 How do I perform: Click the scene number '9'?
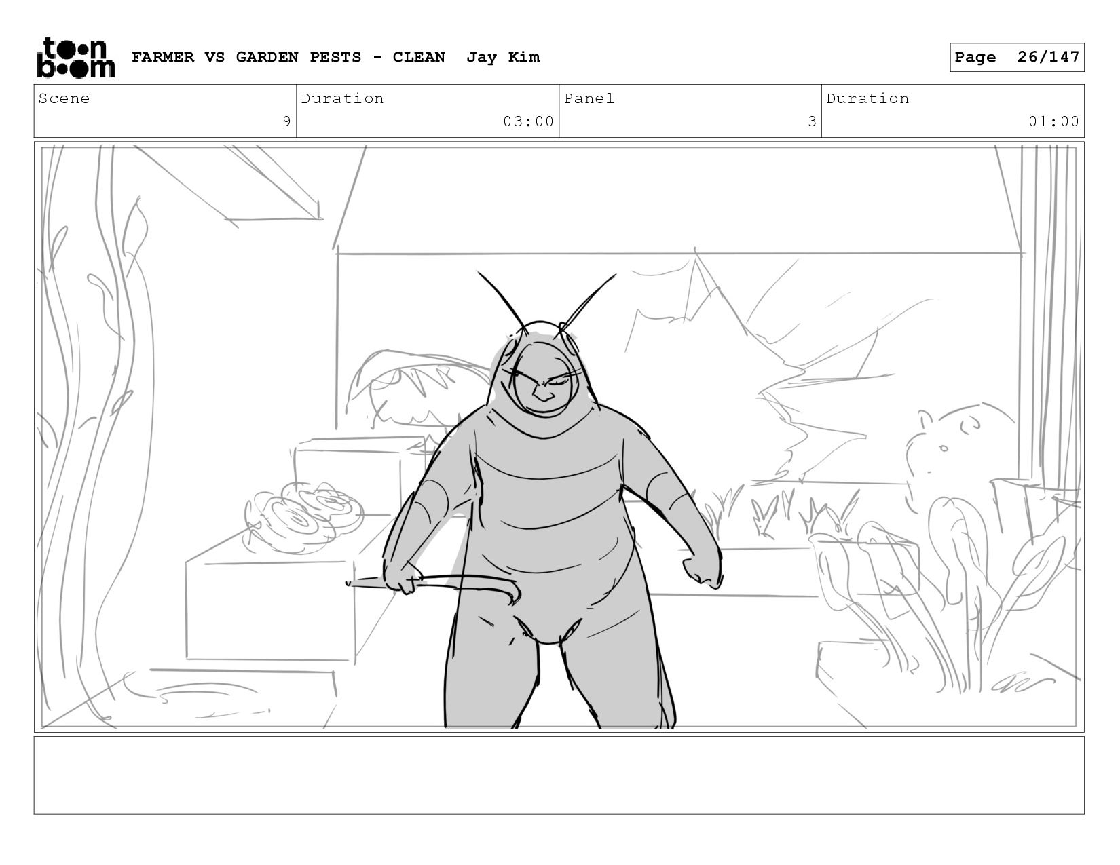coord(286,121)
